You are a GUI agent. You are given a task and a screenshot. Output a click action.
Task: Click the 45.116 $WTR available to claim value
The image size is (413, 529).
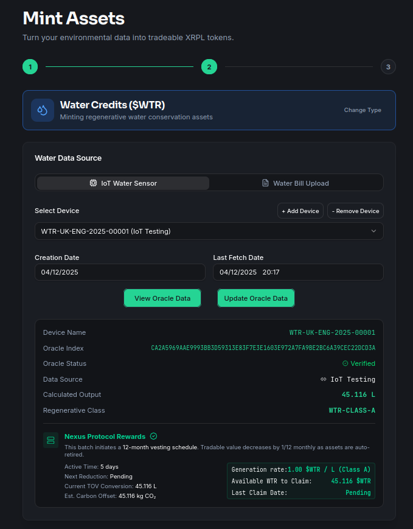point(351,481)
